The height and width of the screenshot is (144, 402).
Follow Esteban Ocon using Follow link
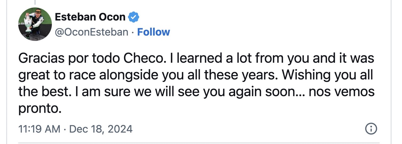pos(154,32)
